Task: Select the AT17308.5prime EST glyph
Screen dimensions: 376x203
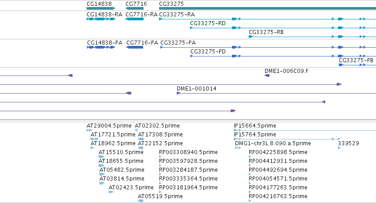Action: point(141,139)
